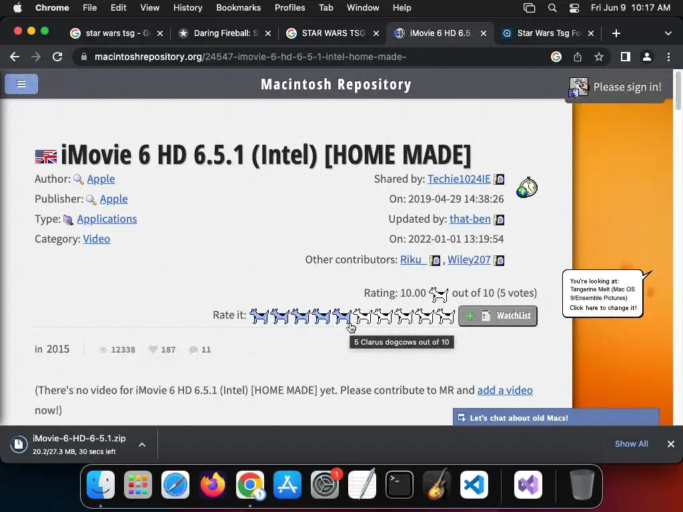Rate it with the tenth dogcow
This screenshot has width=683, height=512.
coord(446,316)
